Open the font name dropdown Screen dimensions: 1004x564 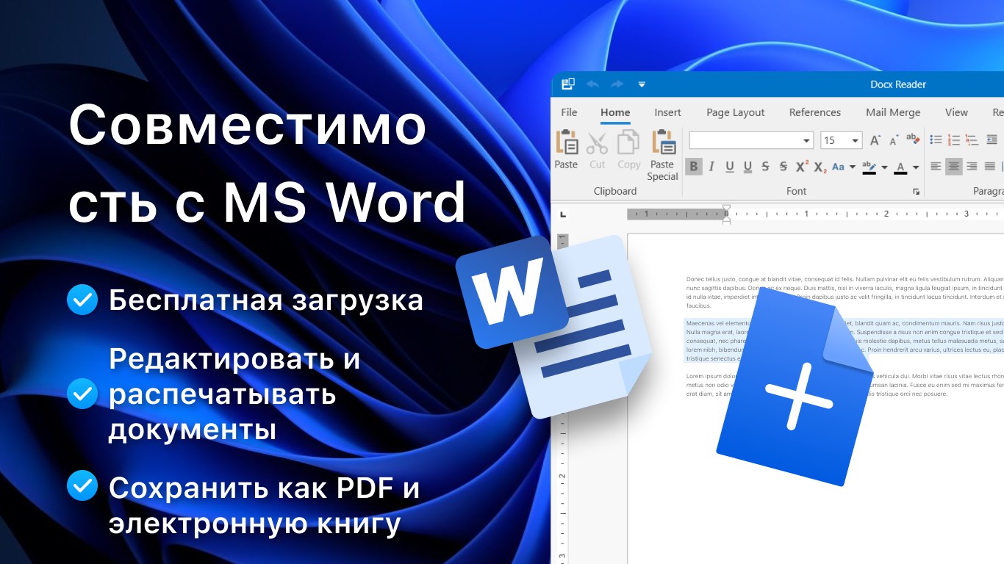pos(806,140)
